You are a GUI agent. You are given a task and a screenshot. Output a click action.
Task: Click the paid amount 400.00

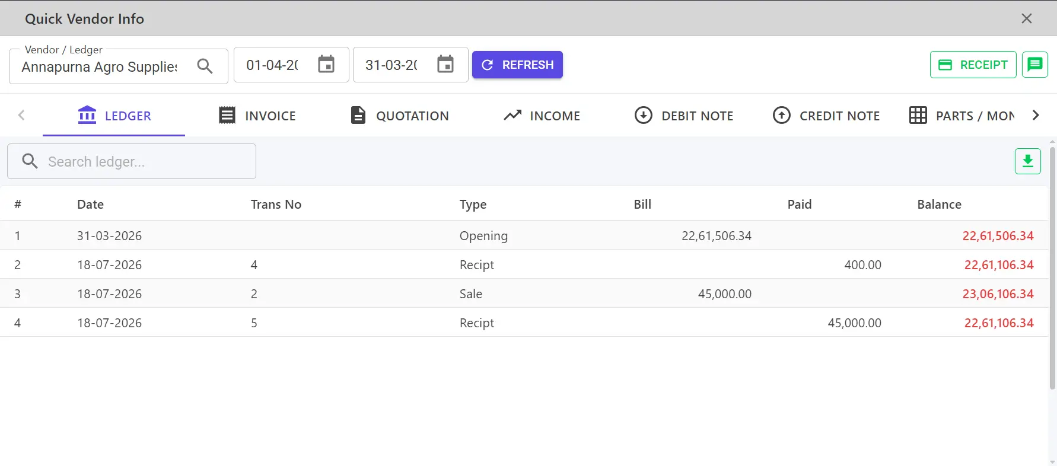(x=862, y=265)
